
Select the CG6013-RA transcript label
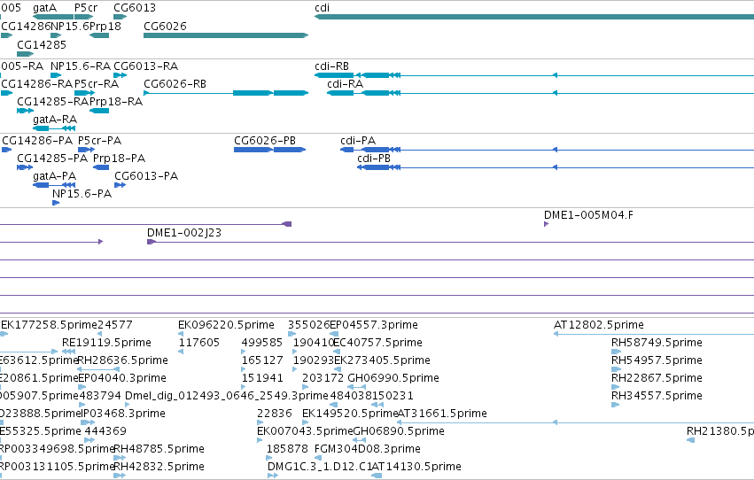[x=146, y=66]
